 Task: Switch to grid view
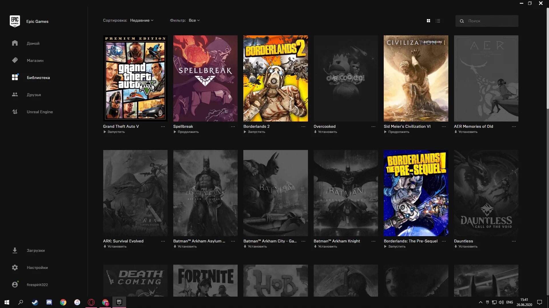(x=428, y=21)
